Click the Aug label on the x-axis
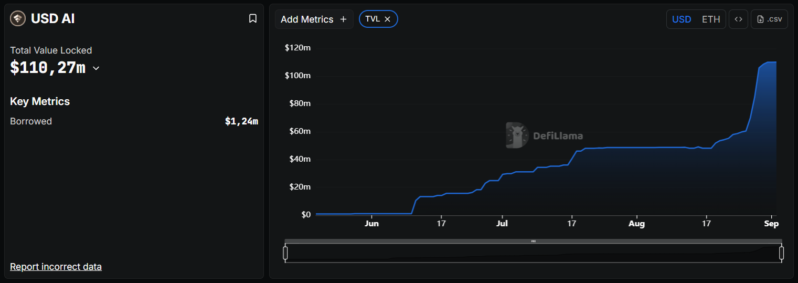 [x=636, y=224]
